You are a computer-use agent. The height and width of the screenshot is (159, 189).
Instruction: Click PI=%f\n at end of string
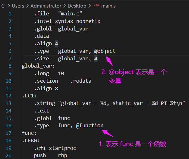[171, 103]
